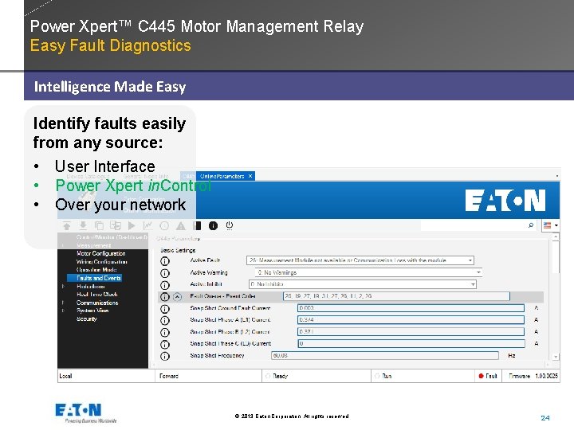Click the vertical scrollbar down arrow
The image size is (574, 430).
556,357
